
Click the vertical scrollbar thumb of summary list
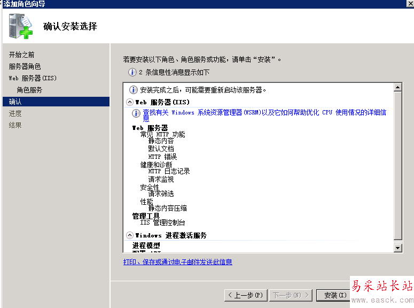point(397,166)
